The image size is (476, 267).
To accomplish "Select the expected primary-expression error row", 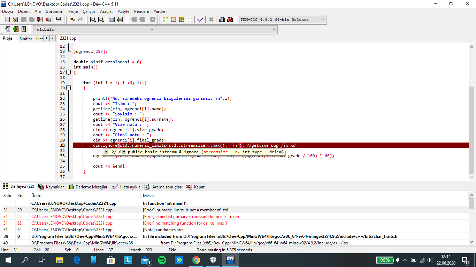I will pos(234,217).
